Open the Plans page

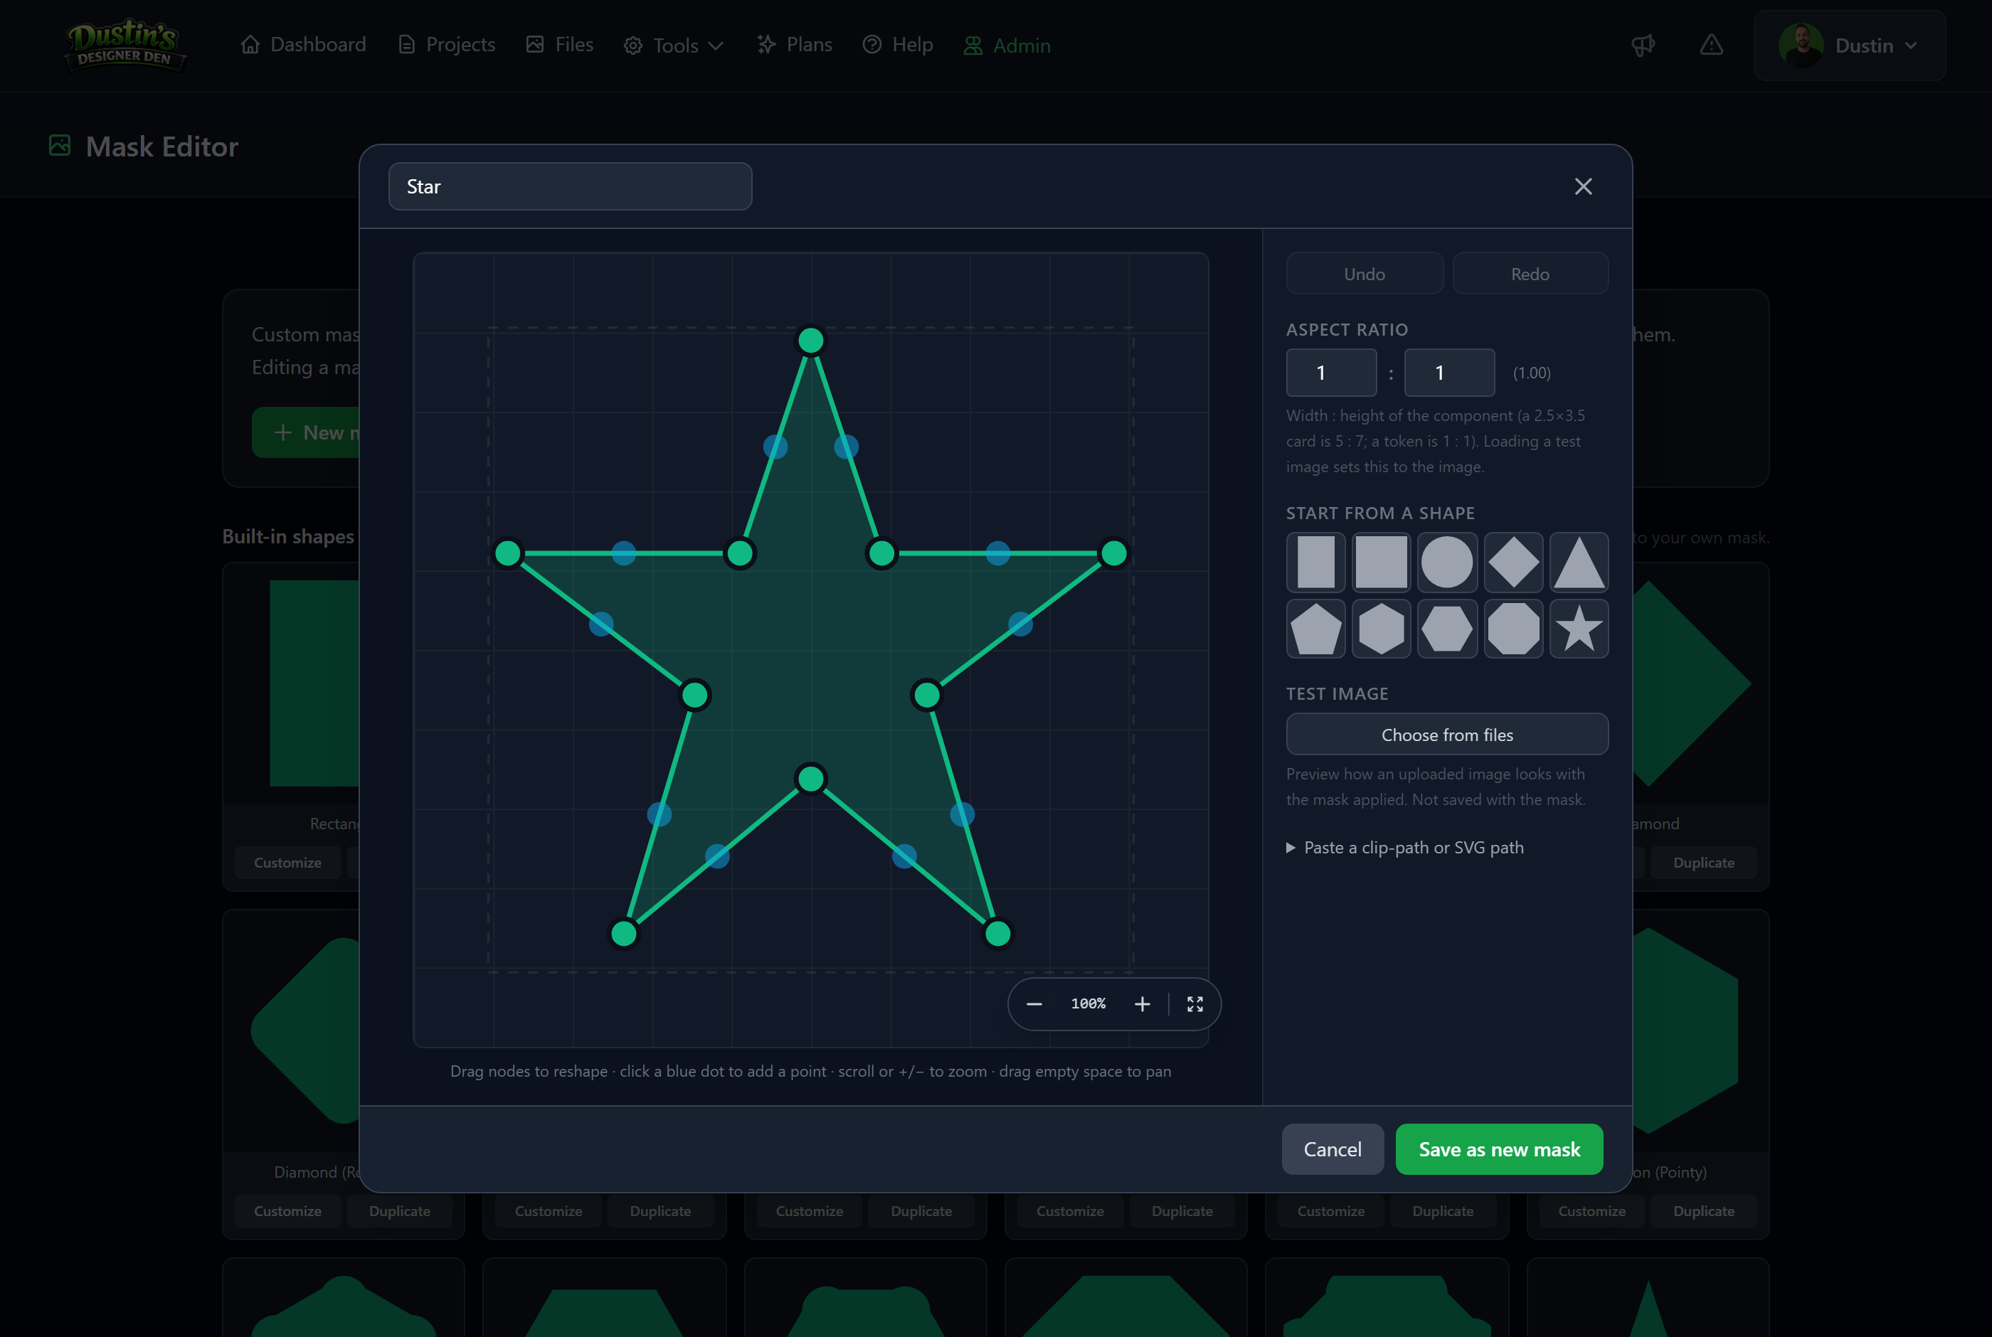click(794, 44)
